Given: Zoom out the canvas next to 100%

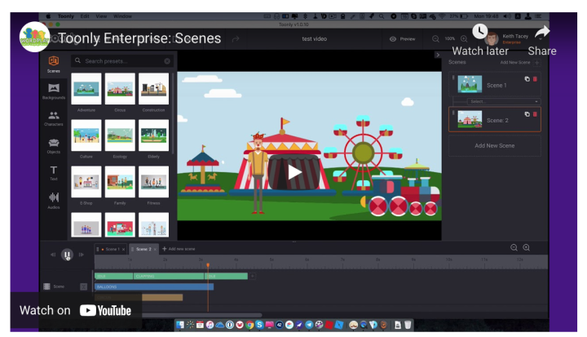Looking at the screenshot, I should [x=435, y=39].
